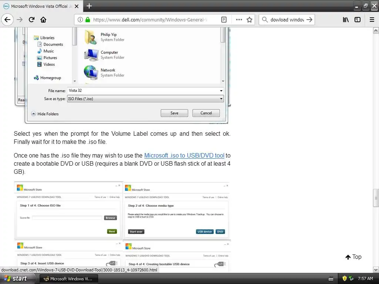The width and height of the screenshot is (379, 284).
Task: Click the search box with 'dowload window'
Action: click(287, 20)
